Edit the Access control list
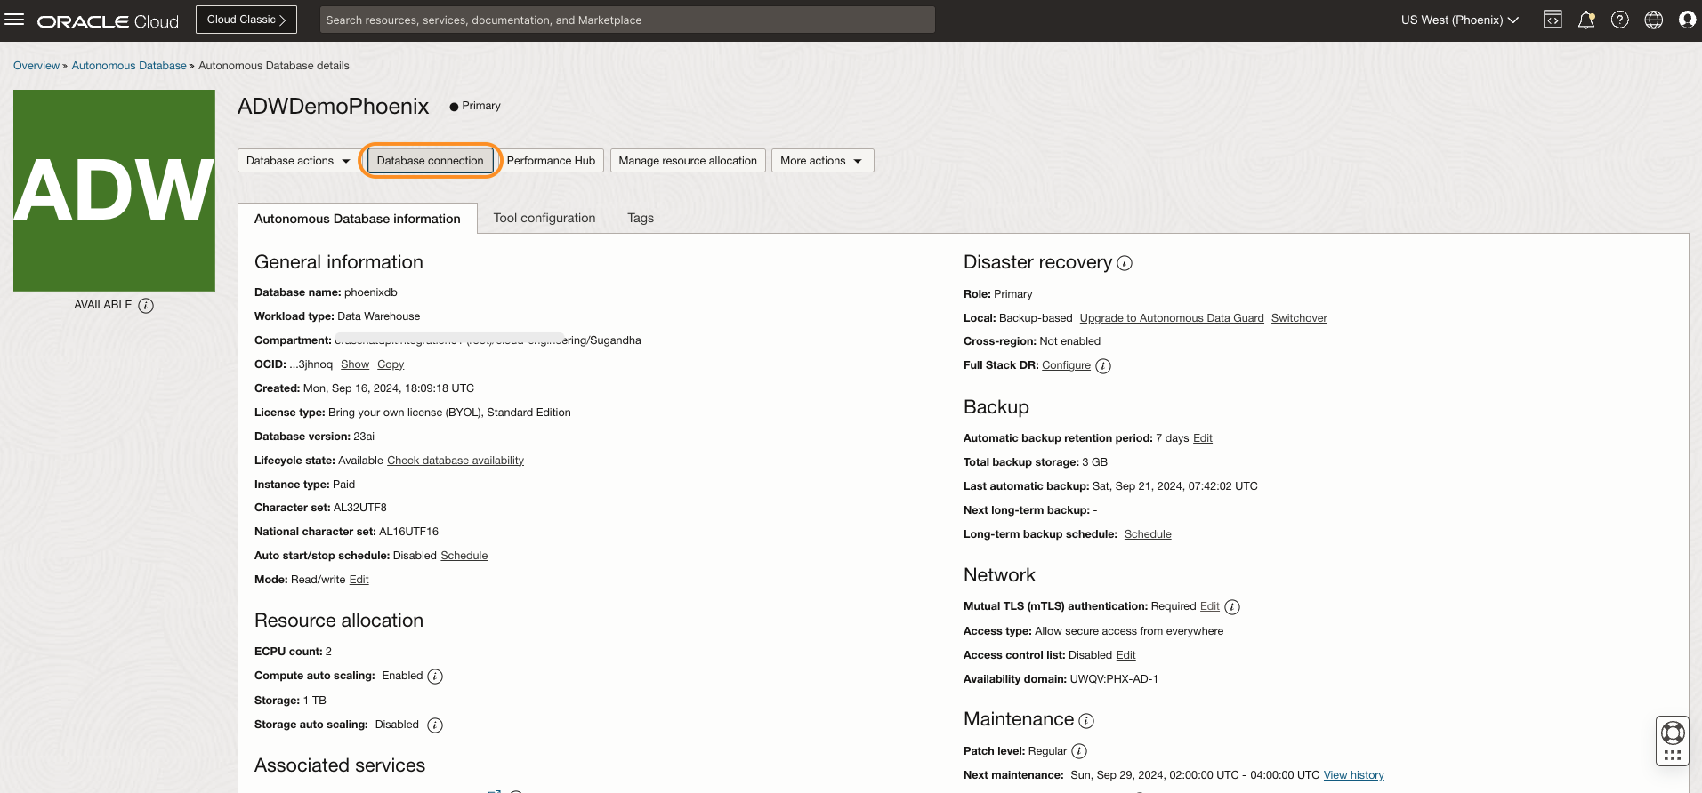The height and width of the screenshot is (793, 1702). [1126, 655]
